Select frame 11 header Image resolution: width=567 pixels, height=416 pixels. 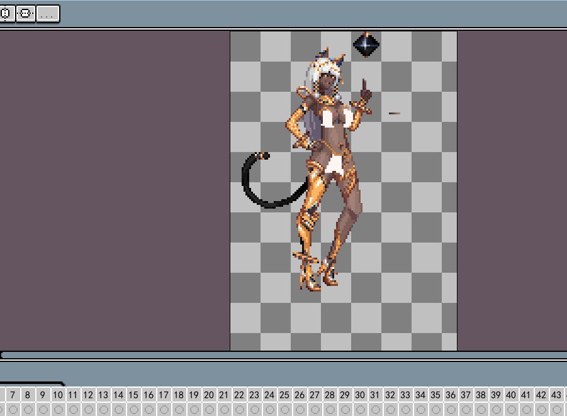click(x=73, y=395)
